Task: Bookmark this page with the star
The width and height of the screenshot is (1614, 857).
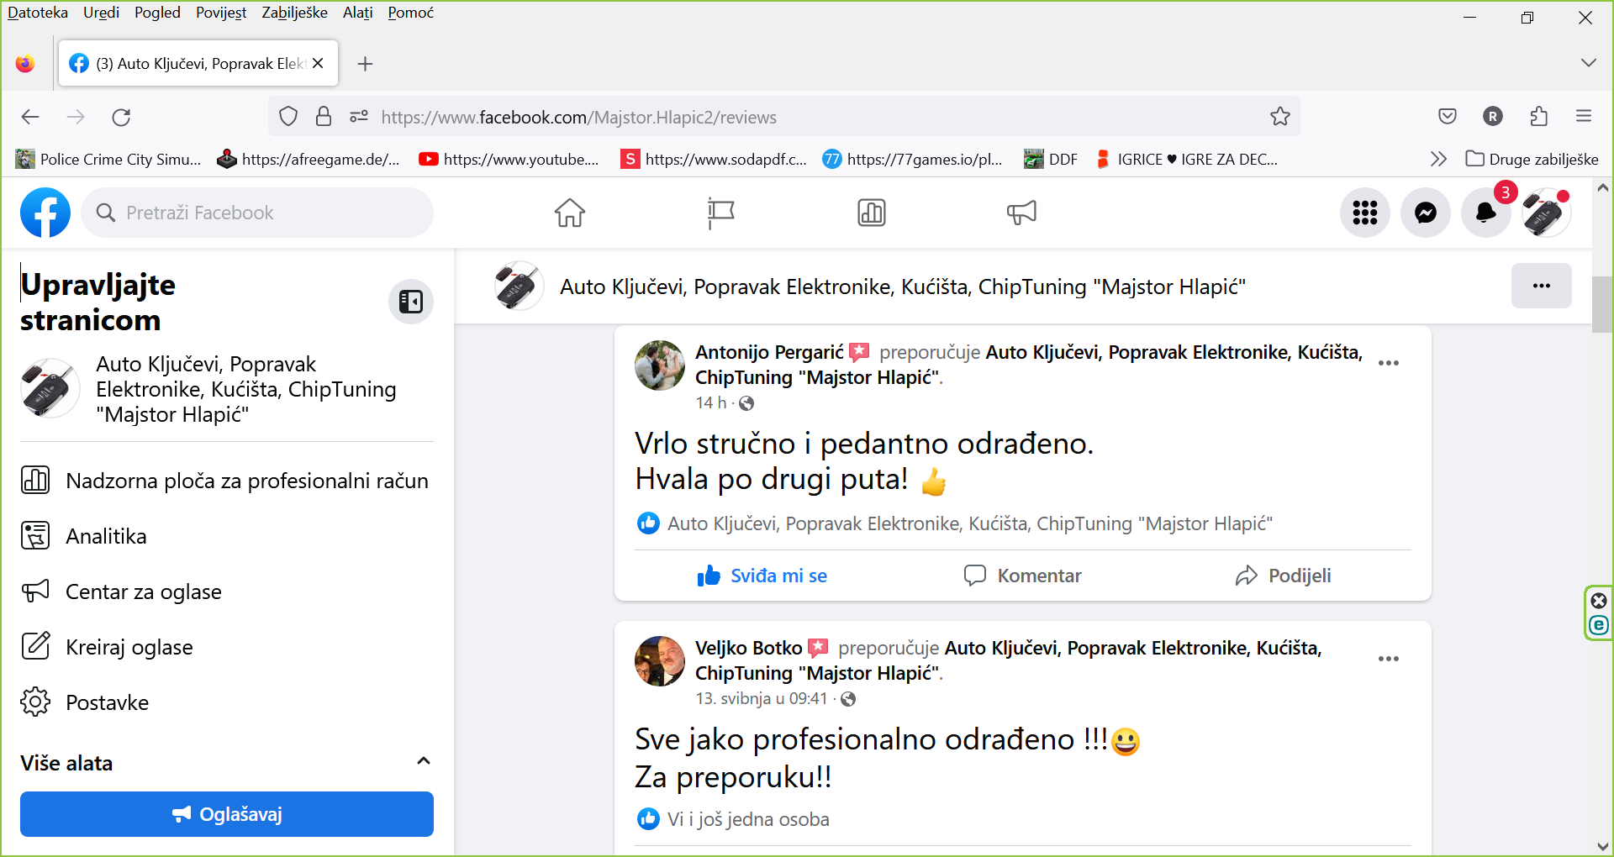Action: (1280, 117)
